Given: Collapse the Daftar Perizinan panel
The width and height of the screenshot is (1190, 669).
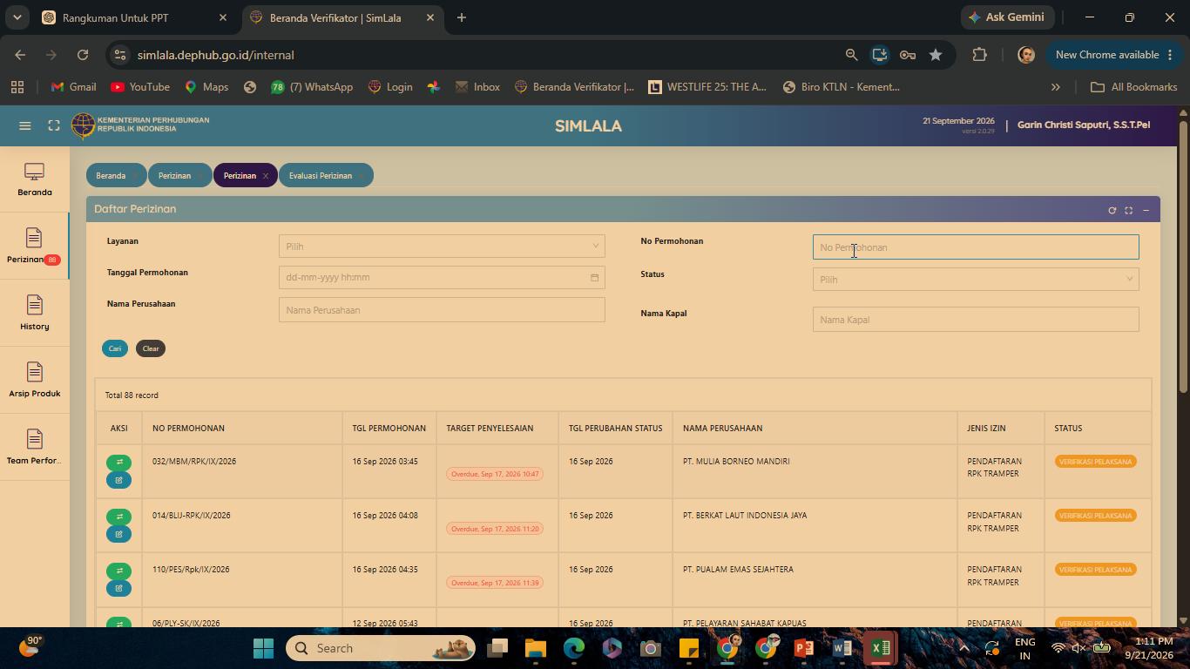Looking at the screenshot, I should [1146, 210].
